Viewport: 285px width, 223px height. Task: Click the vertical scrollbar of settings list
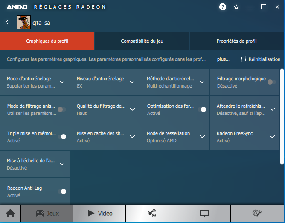tap(282, 117)
